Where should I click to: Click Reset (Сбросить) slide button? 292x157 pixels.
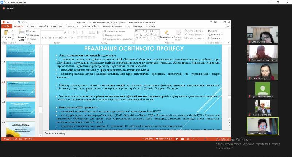click(33, 35)
